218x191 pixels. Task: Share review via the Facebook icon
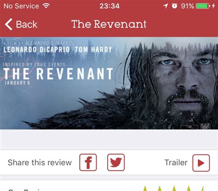click(x=88, y=162)
